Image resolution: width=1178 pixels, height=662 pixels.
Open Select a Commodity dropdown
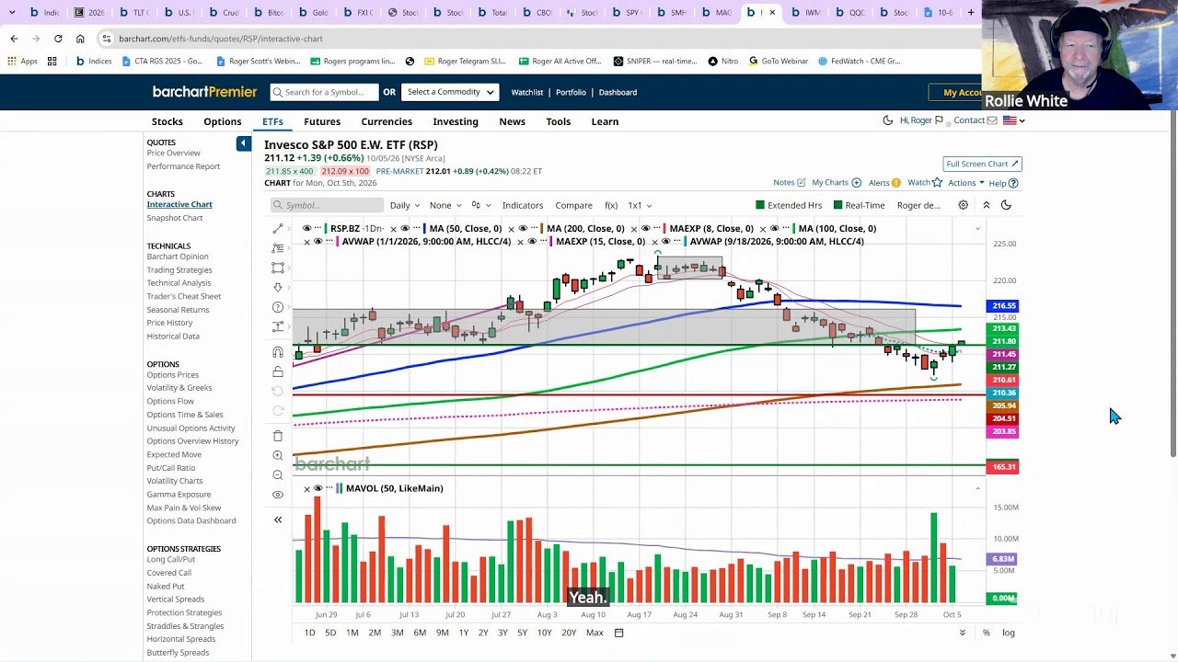coord(451,92)
